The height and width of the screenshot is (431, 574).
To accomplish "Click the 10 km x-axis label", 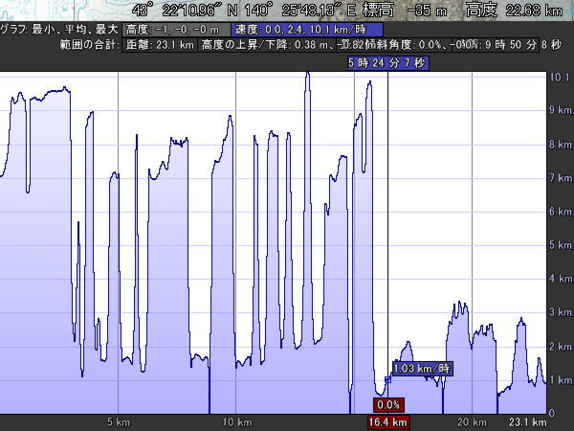I will point(236,421).
